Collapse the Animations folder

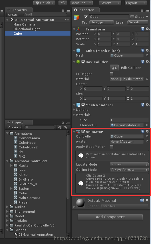click(x=7, y=133)
